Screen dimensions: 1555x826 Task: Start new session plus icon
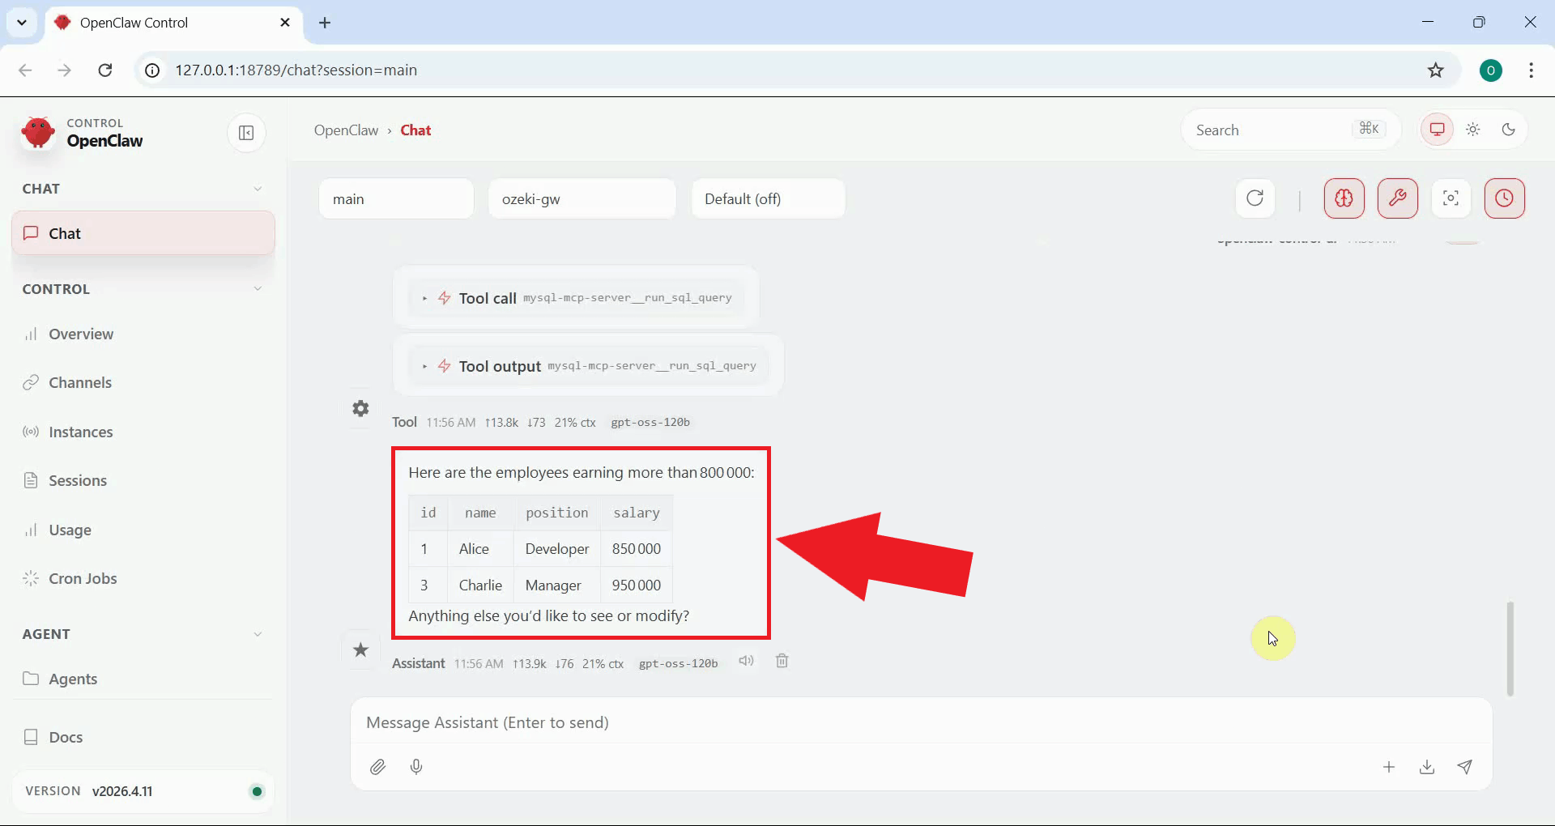[x=1389, y=767]
